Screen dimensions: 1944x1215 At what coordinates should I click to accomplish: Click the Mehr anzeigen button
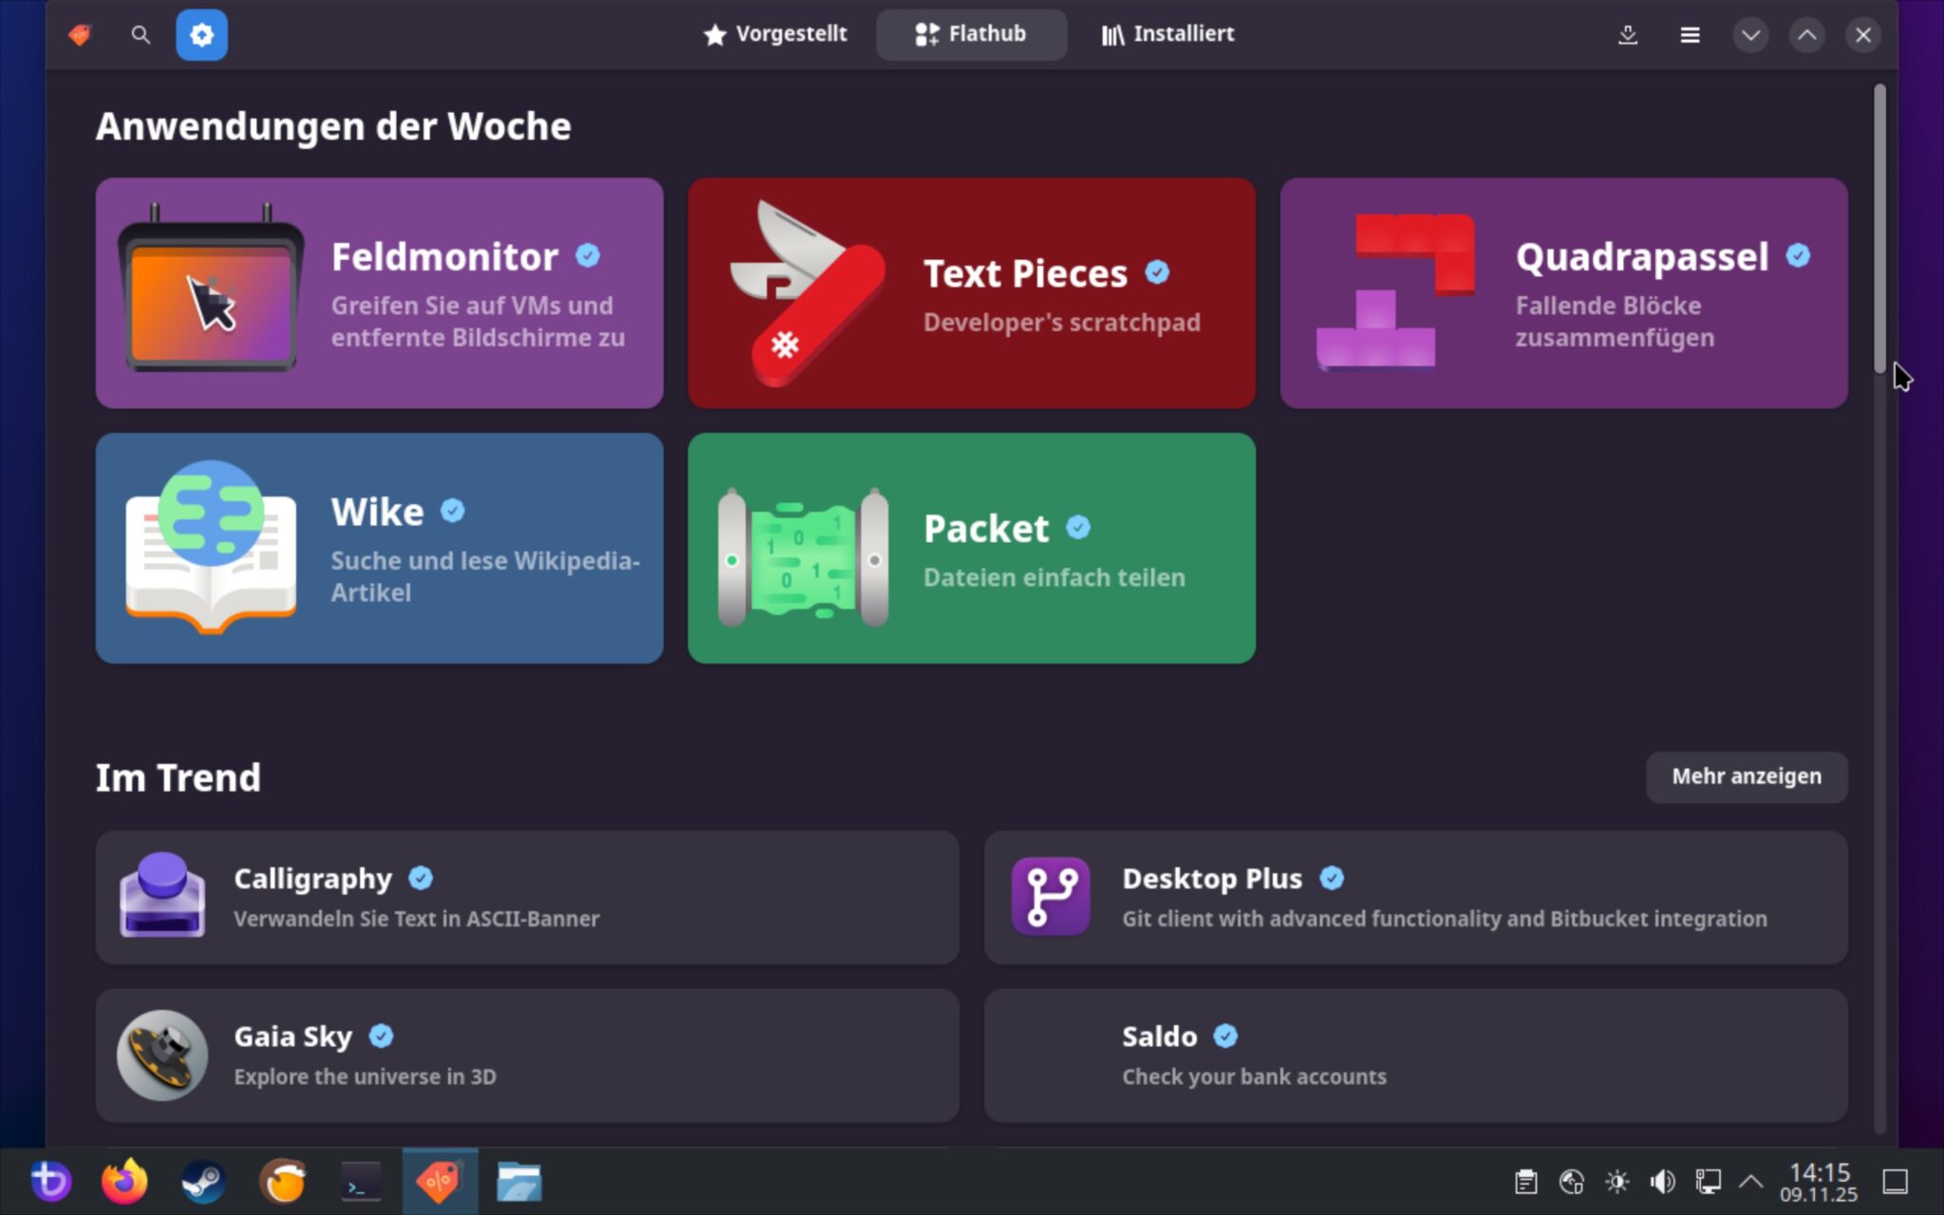(x=1746, y=776)
